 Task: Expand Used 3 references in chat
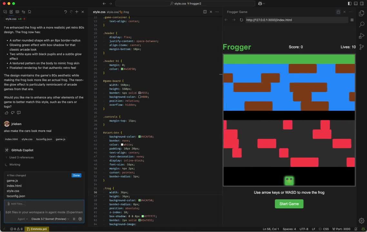point(21,157)
